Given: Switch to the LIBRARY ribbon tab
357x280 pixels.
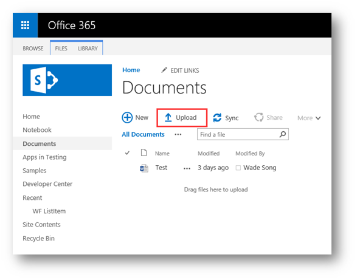Looking at the screenshot, I should [x=88, y=49].
